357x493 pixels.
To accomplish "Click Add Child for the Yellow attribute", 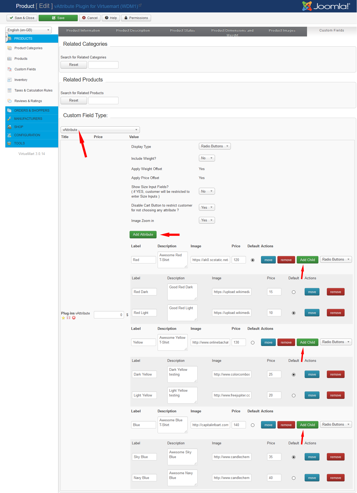I will click(x=307, y=343).
